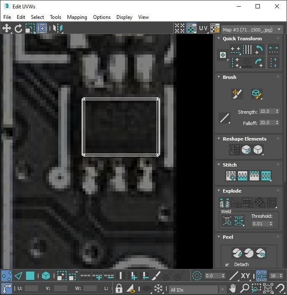Click Target Weld icon
Image resolution: width=287 pixels, height=295 pixels.
227,221
